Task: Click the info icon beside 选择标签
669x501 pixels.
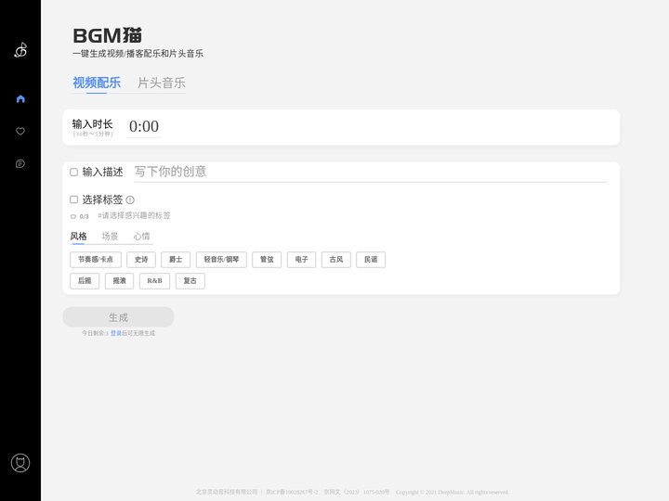Action: (130, 199)
